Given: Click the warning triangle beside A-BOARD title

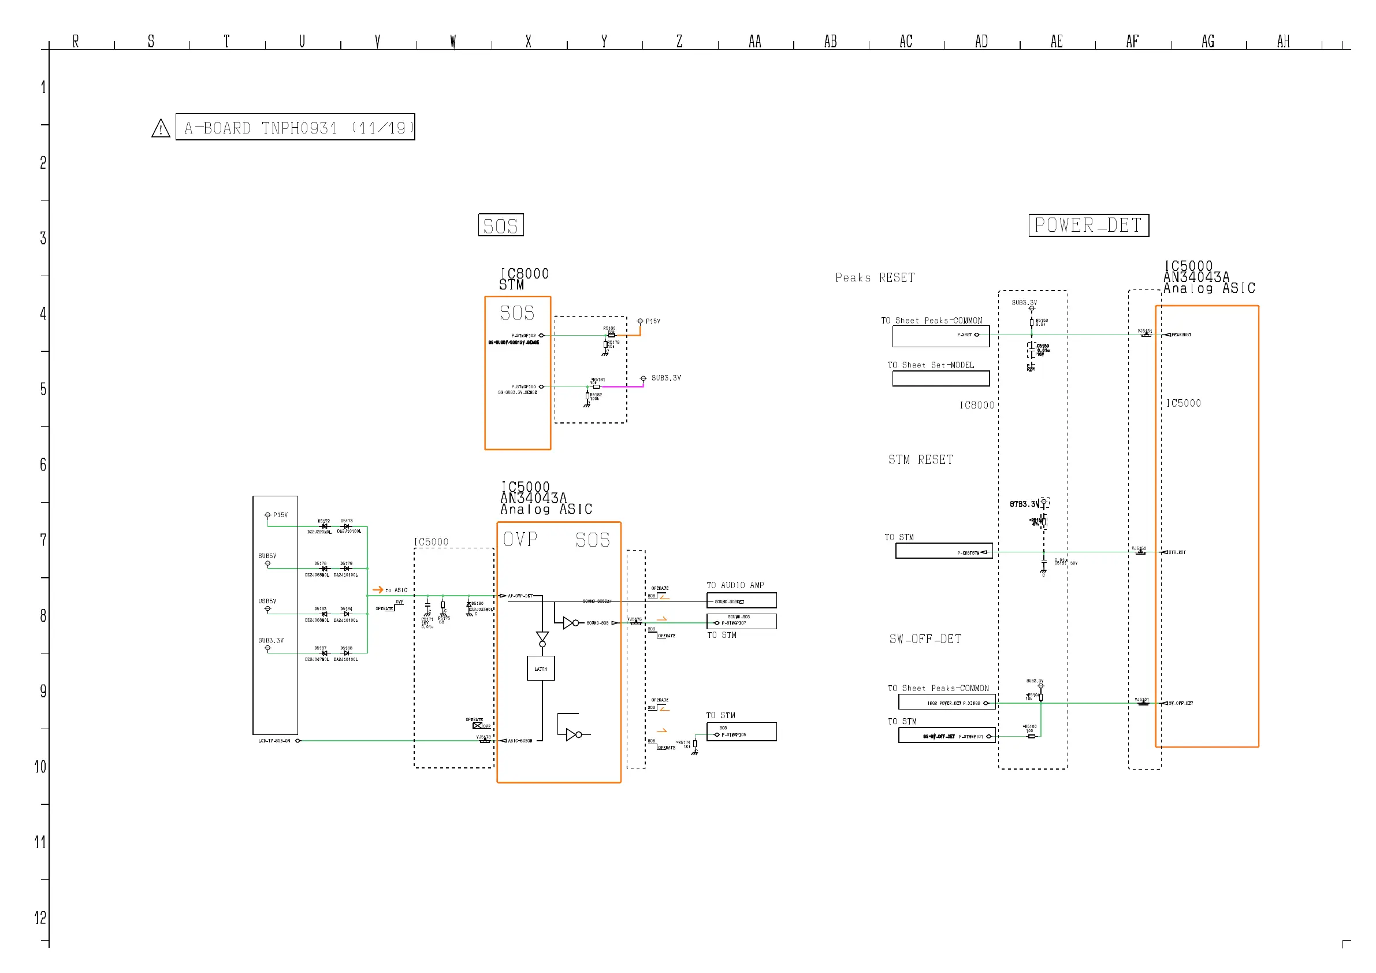Looking at the screenshot, I should [161, 128].
